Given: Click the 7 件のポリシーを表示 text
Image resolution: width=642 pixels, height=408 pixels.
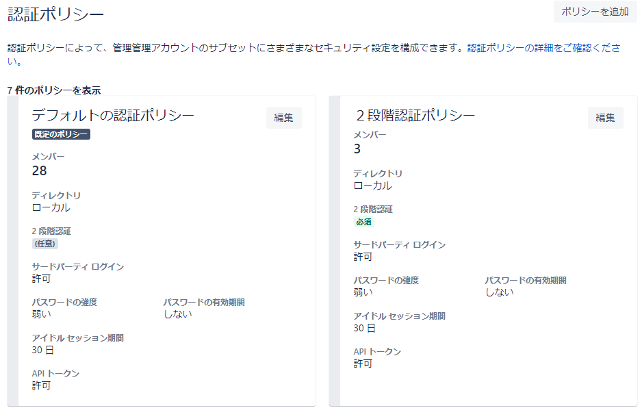Looking at the screenshot, I should coord(54,90).
